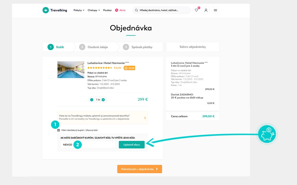297x185 pixels.
Task: Open the wishlist heart icon
Action: click(196, 10)
